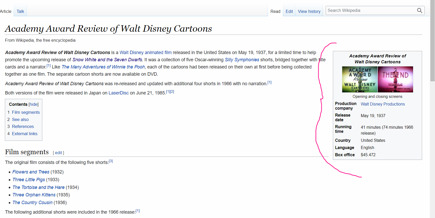Switch to the Talk tab
The width and height of the screenshot is (435, 218).
coord(20,11)
